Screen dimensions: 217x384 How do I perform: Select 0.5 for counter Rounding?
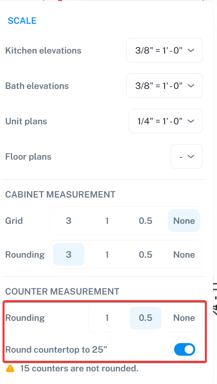point(145,318)
